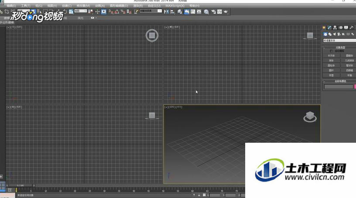Open the [+] menu of Perspective viewport
This screenshot has width=356, height=198.
coord(166,107)
